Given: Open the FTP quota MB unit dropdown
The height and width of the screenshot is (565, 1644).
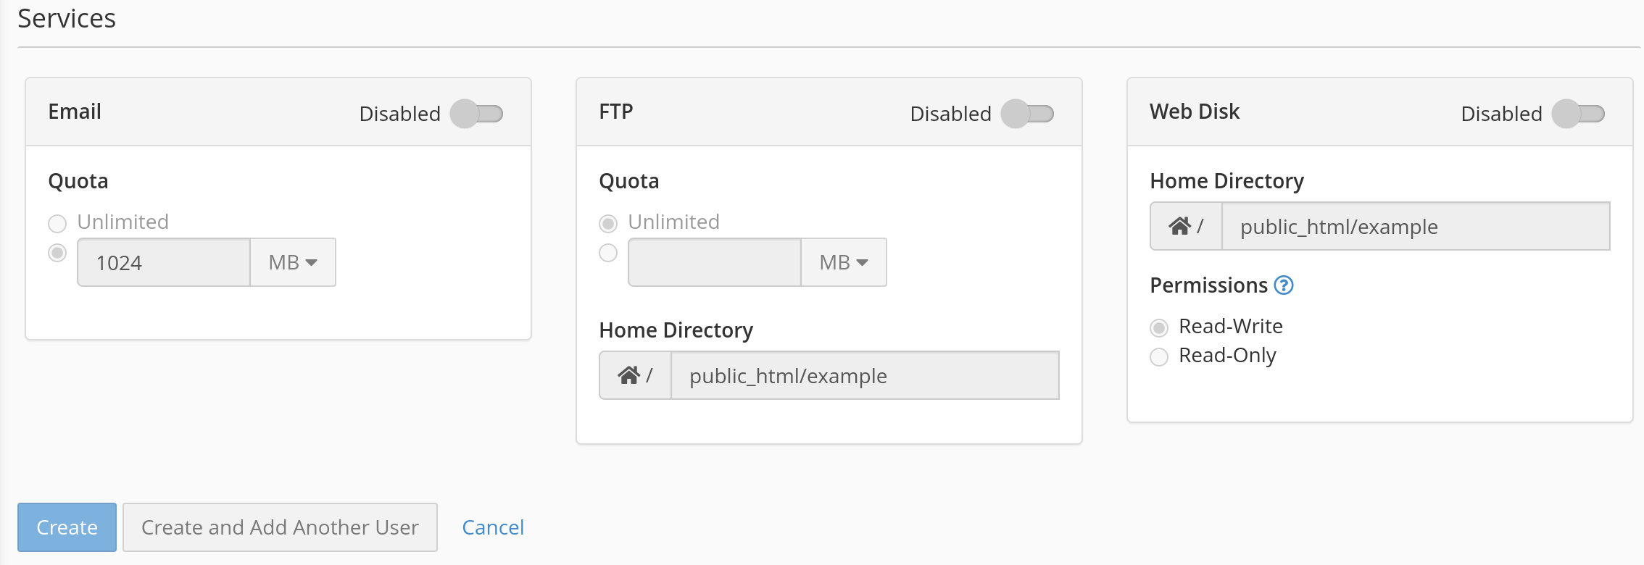Looking at the screenshot, I should (x=844, y=262).
